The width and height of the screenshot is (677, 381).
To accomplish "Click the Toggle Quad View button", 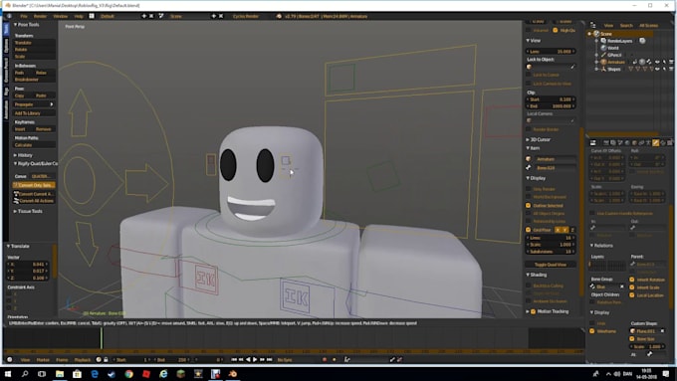I will (551, 264).
